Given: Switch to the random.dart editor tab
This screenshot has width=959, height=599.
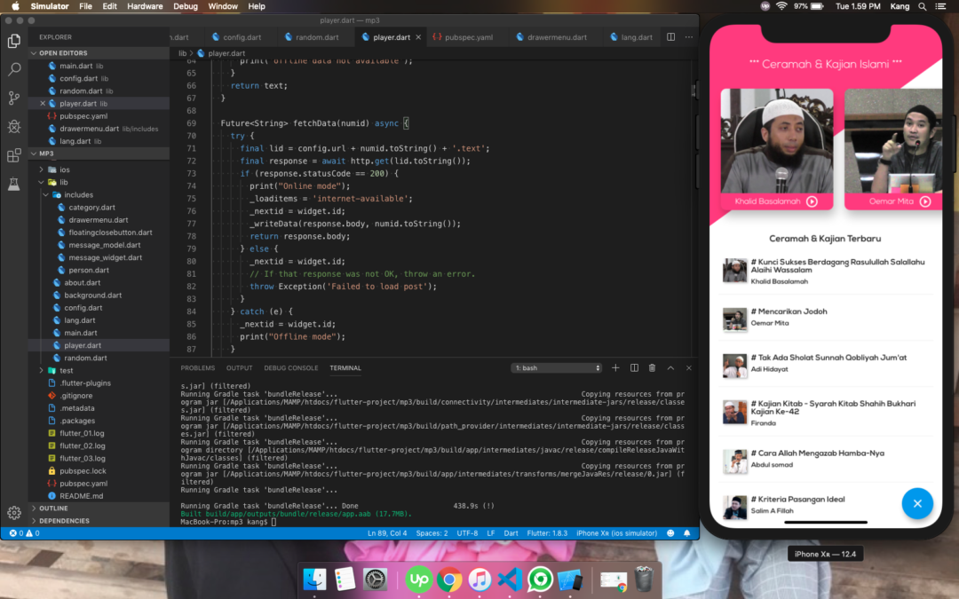Looking at the screenshot, I should click(x=316, y=37).
